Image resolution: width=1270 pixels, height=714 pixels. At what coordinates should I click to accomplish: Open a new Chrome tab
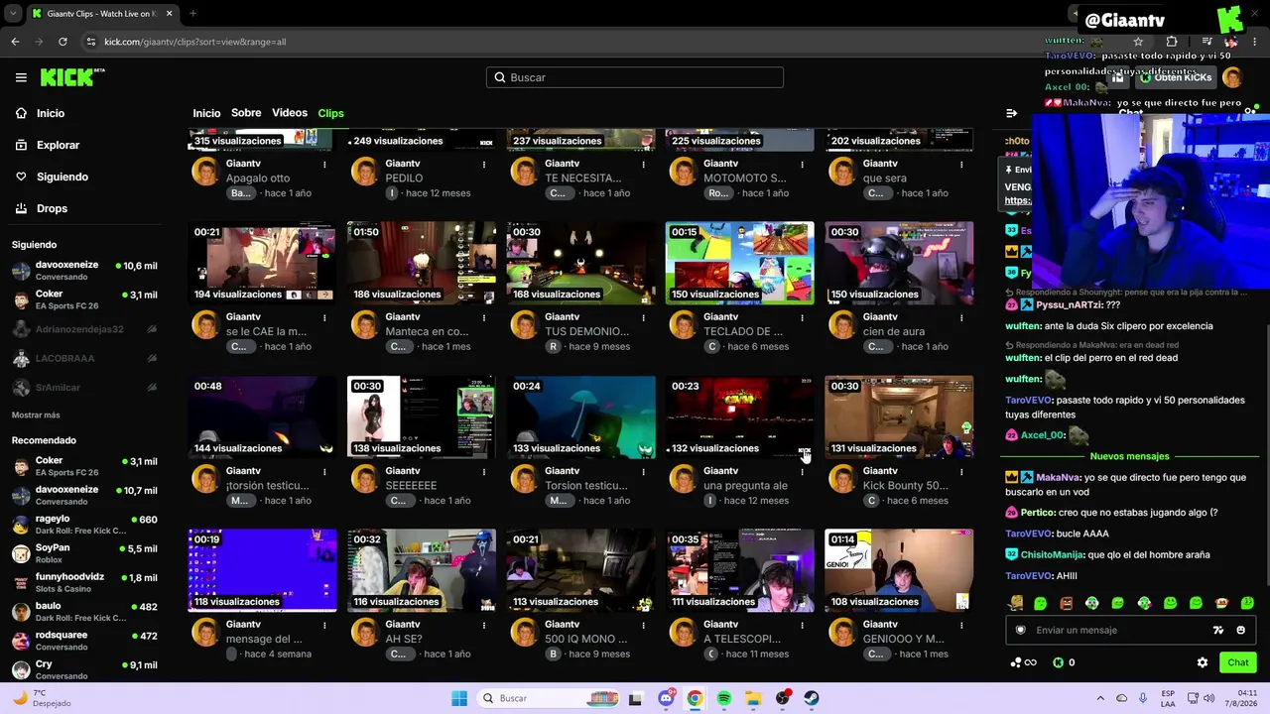point(192,14)
